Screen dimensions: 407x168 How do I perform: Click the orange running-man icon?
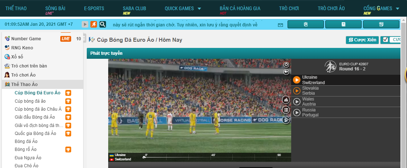pyautogui.click(x=94, y=24)
